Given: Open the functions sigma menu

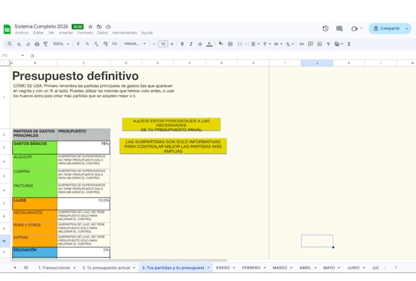Looking at the screenshot, I should (349, 44).
